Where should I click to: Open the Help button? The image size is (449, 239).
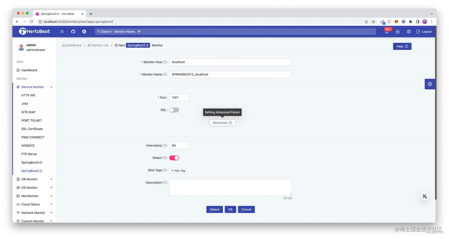coord(402,46)
